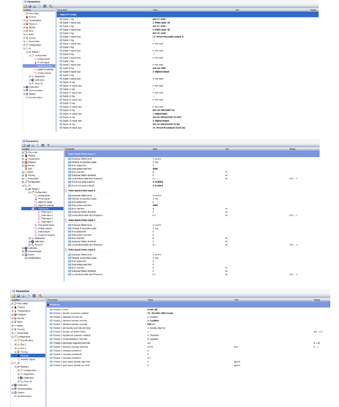
Task: Select Digital IO settings in the Digital IO assign window tree
Action: point(46,69)
